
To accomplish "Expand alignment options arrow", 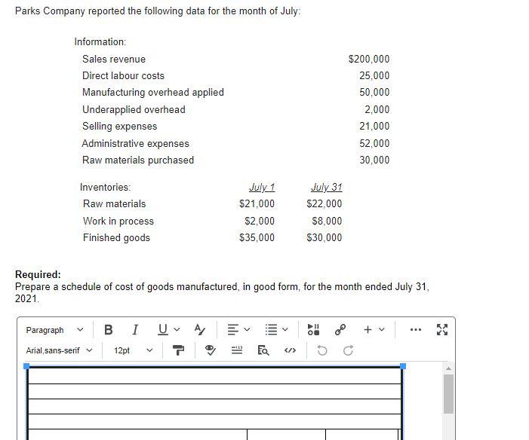I will pyautogui.click(x=247, y=329).
